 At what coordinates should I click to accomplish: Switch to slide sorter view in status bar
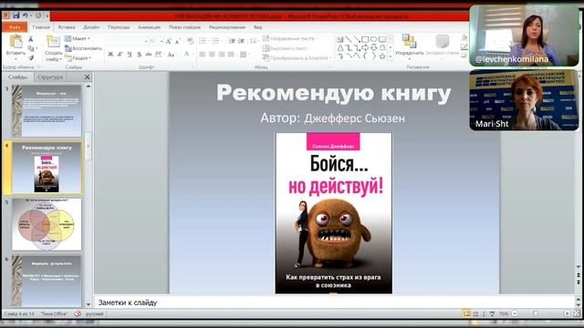pyautogui.click(x=475, y=313)
